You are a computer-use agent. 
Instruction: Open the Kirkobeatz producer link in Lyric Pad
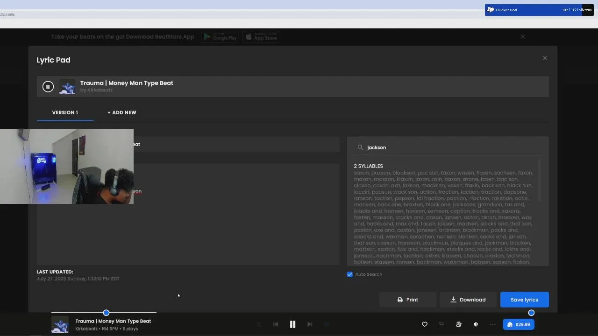click(100, 90)
